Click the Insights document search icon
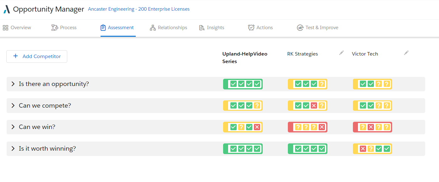This screenshot has width=439, height=182. (202, 28)
